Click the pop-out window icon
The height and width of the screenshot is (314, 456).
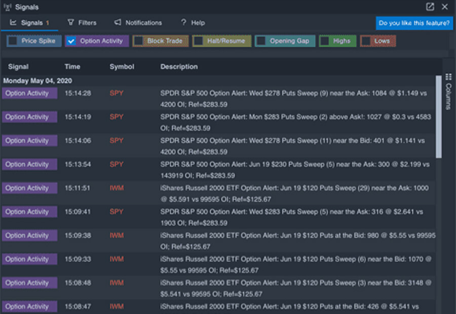pos(430,7)
